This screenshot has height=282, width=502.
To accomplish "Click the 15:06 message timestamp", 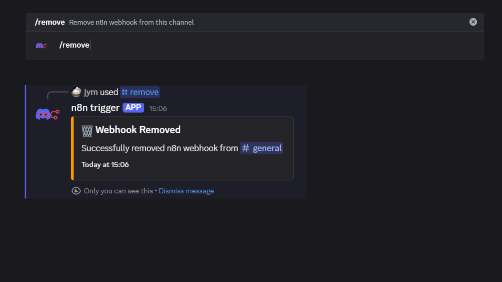I will click(158, 109).
